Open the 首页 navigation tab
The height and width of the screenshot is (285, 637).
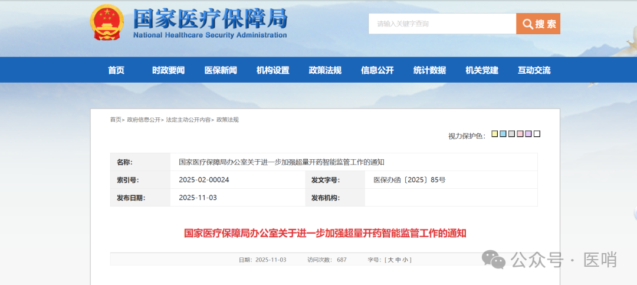[116, 70]
